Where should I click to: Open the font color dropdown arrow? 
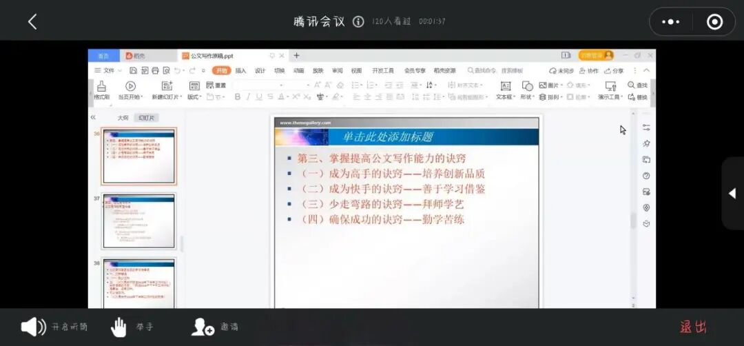coord(287,96)
